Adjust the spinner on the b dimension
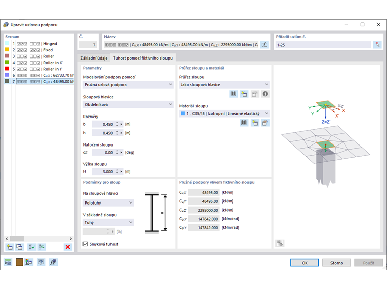 click(117, 124)
